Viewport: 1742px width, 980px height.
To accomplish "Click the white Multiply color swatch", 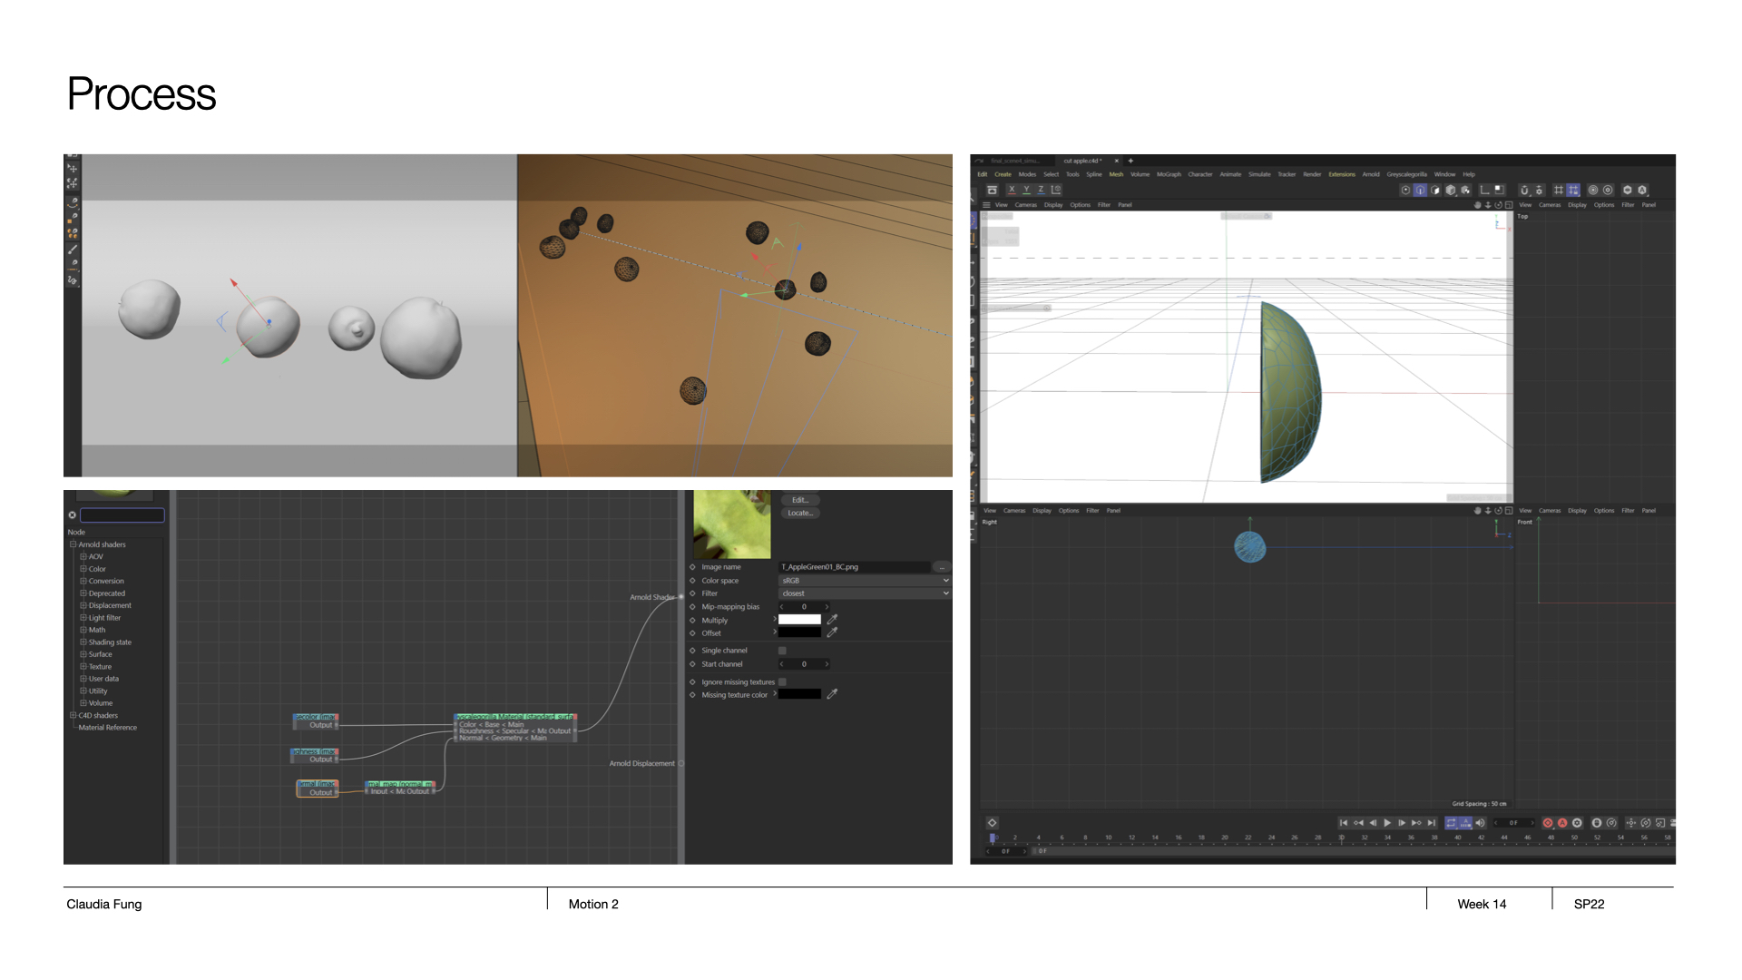I will (799, 620).
